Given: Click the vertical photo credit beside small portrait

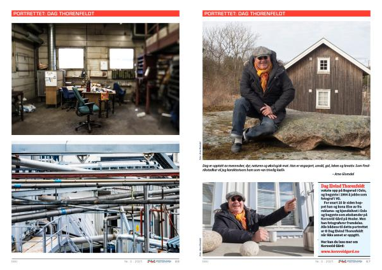Looking at the screenshot, I should point(201,247).
